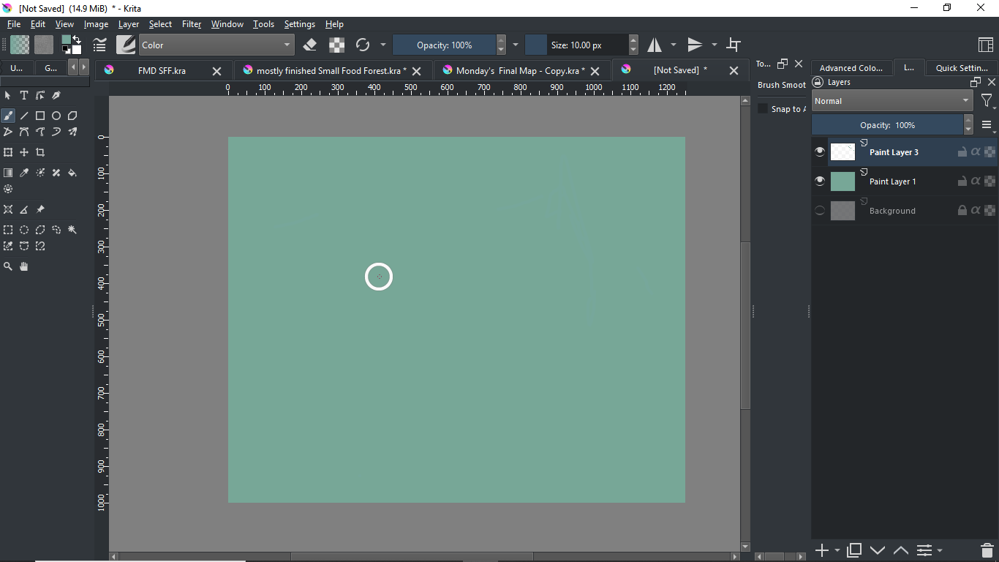Open the layer thumbnail size hamburger menu
This screenshot has width=999, height=562.
(x=987, y=125)
